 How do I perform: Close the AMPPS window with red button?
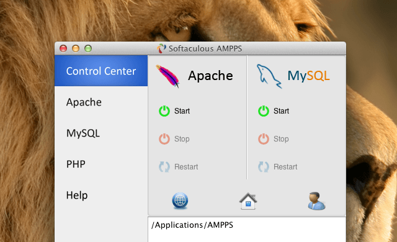coord(63,48)
